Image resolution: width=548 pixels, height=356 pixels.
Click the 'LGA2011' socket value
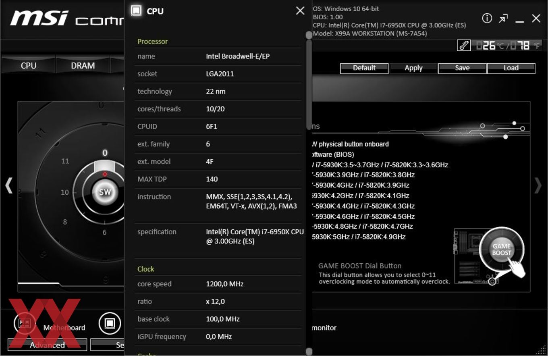tap(220, 74)
